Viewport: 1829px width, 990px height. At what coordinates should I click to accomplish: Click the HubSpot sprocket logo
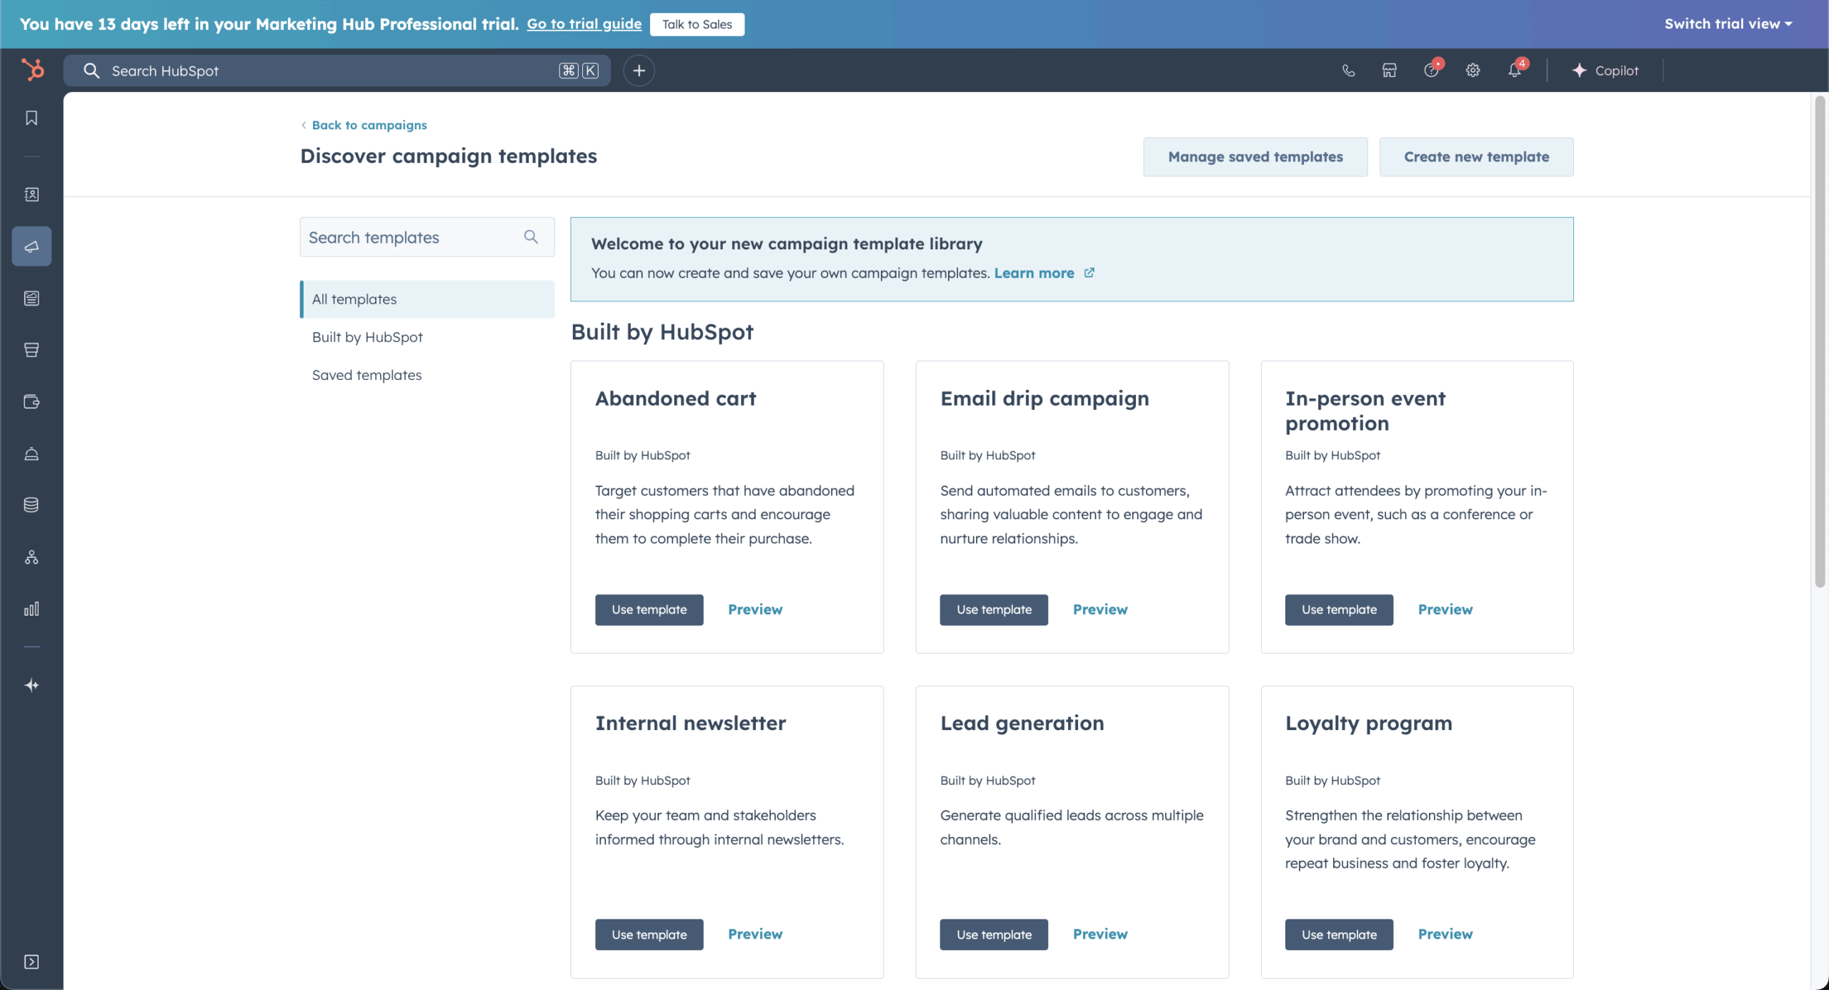(x=32, y=70)
